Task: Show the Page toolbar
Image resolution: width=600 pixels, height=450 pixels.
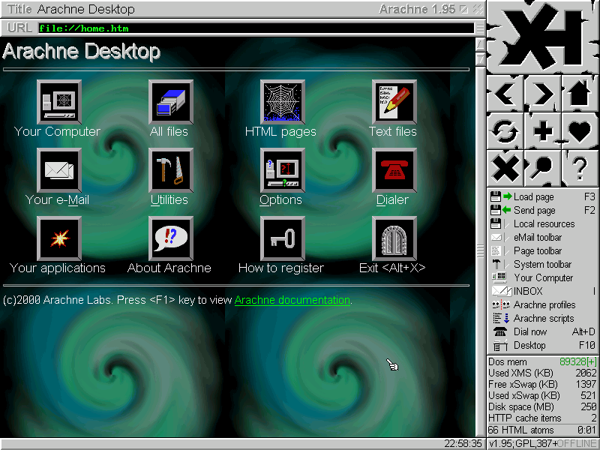Action: click(x=542, y=250)
